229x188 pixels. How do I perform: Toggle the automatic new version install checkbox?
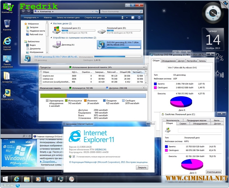(x=70, y=157)
